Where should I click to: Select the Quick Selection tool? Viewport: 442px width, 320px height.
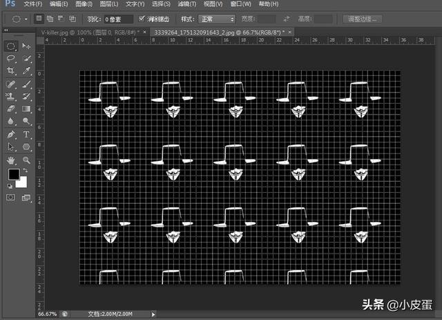(26, 59)
